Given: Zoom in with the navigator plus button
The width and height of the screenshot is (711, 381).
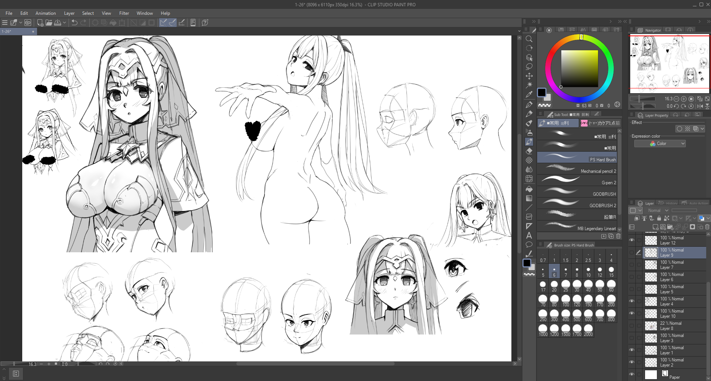Looking at the screenshot, I should coord(684,99).
